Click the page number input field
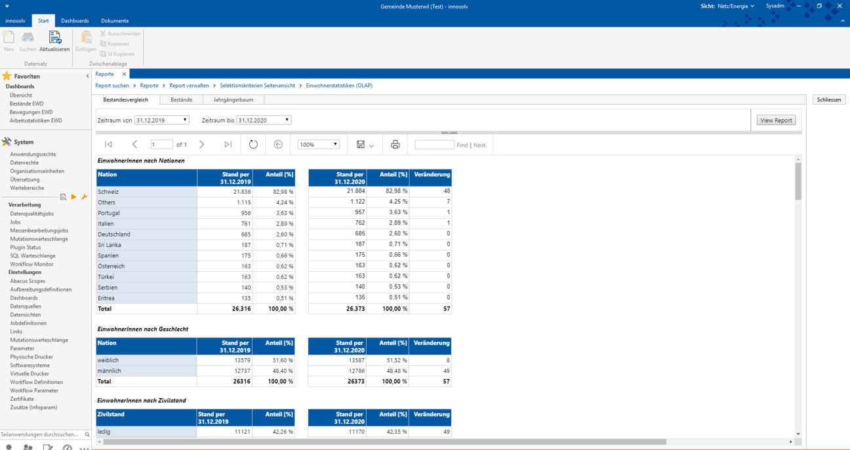 [161, 145]
